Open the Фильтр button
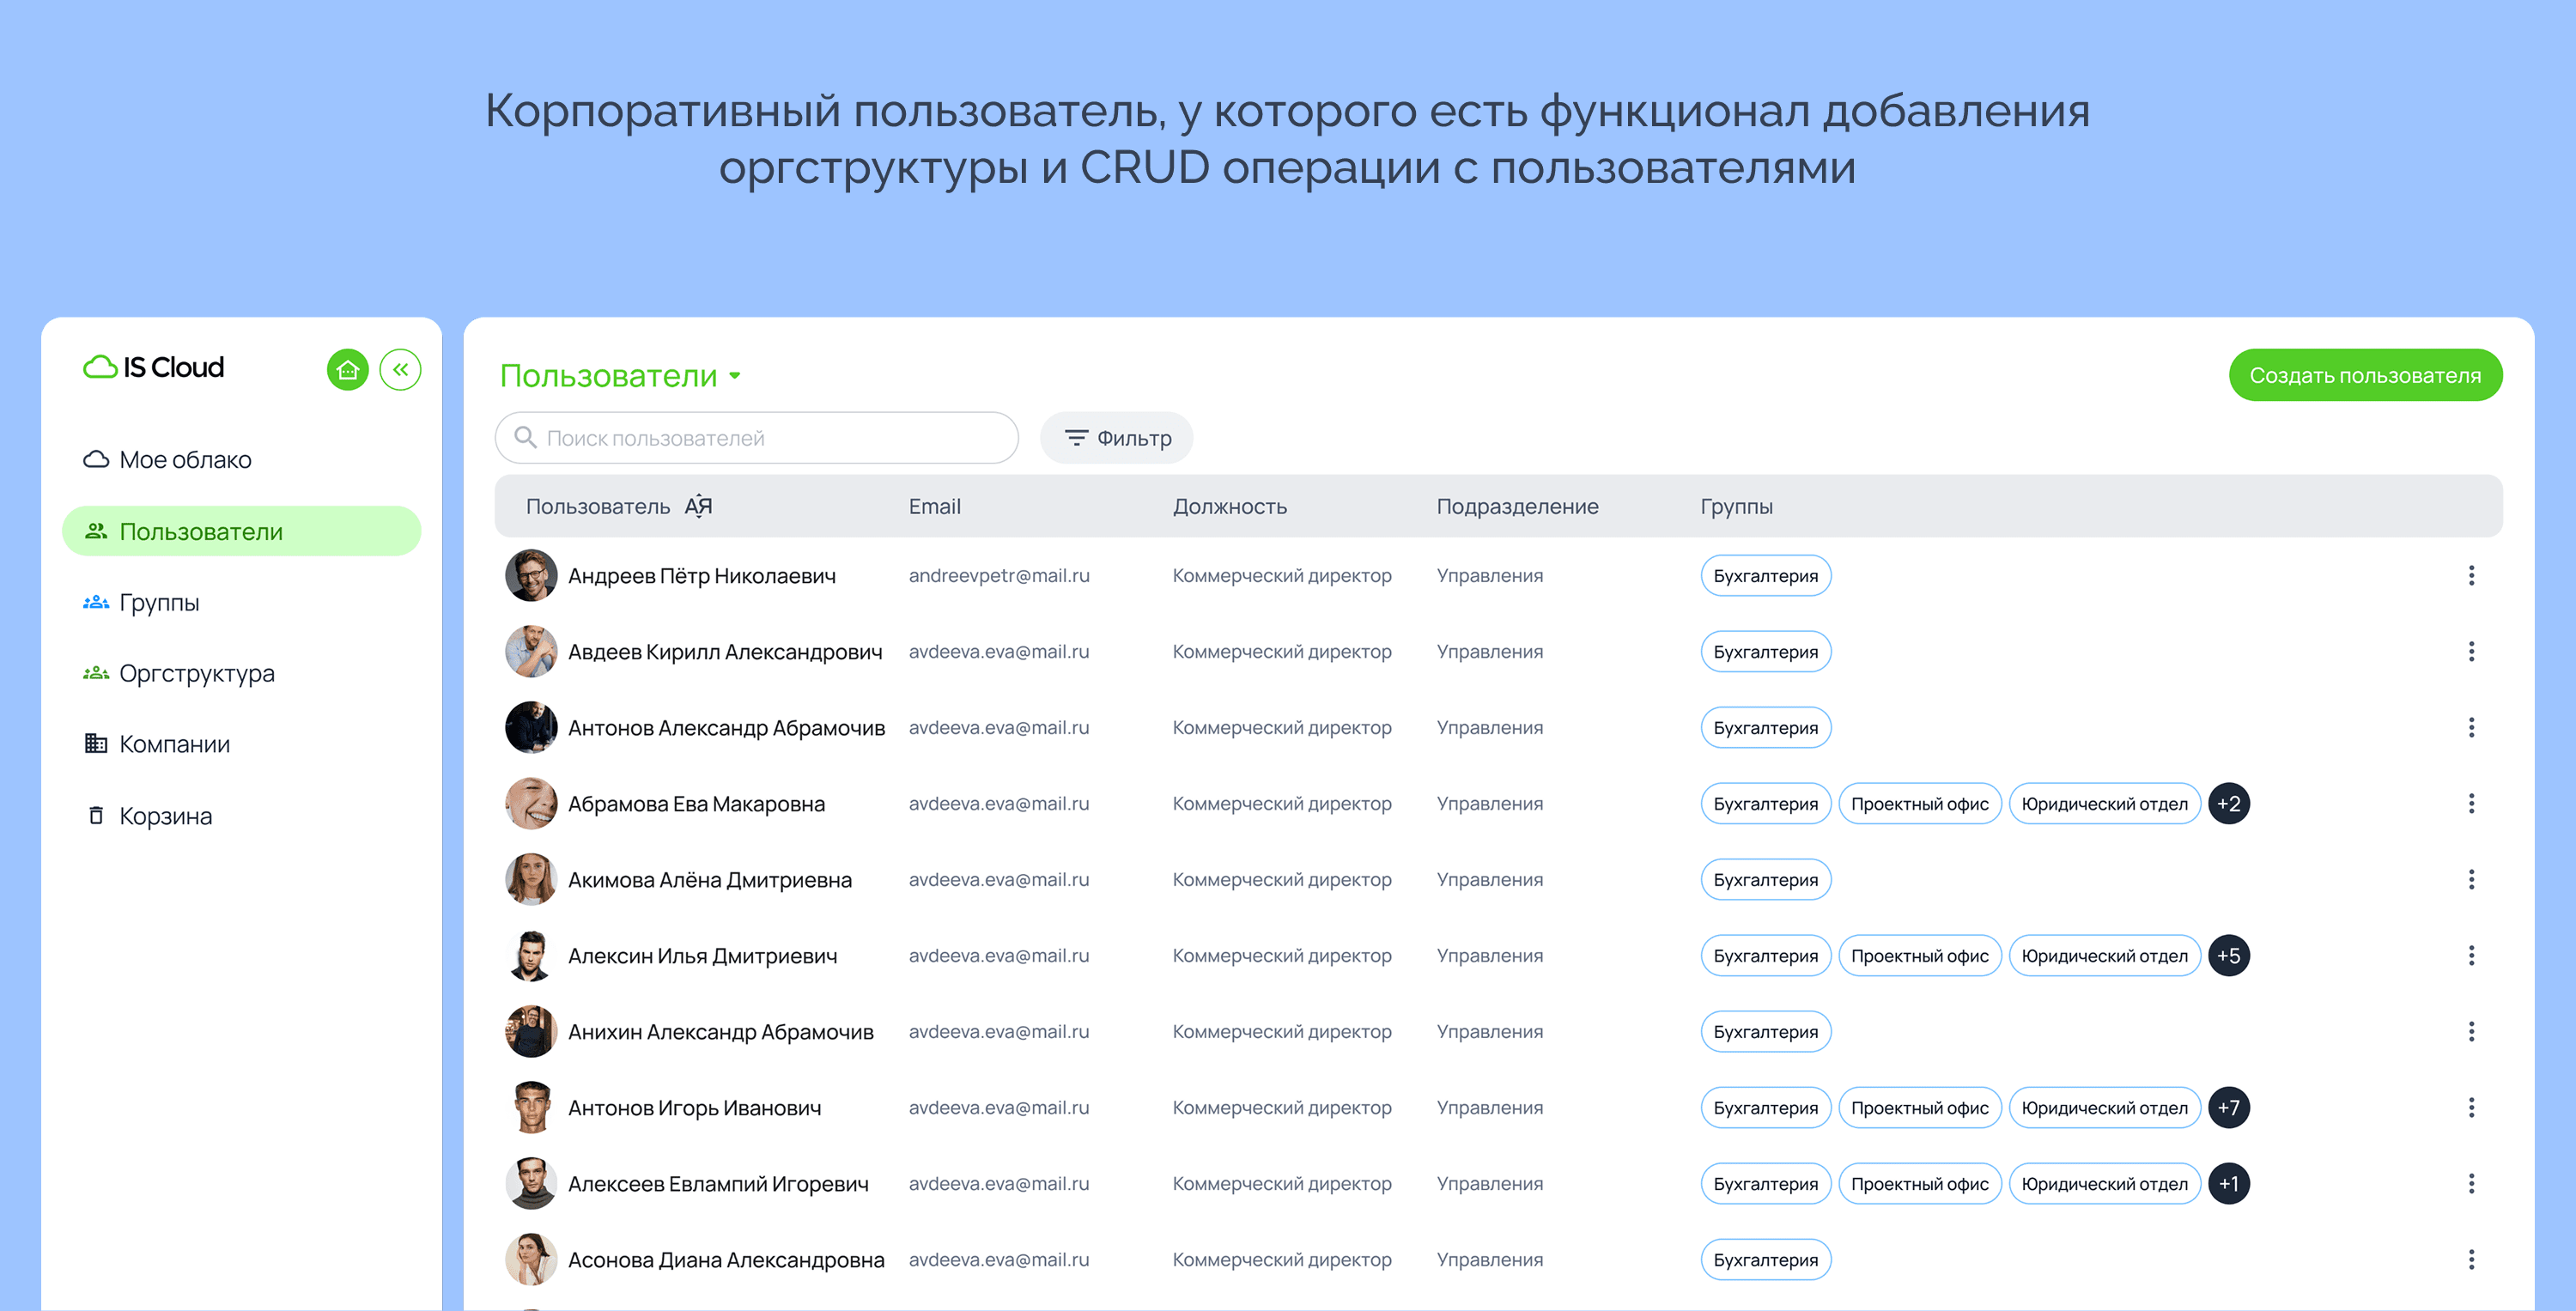 1116,438
